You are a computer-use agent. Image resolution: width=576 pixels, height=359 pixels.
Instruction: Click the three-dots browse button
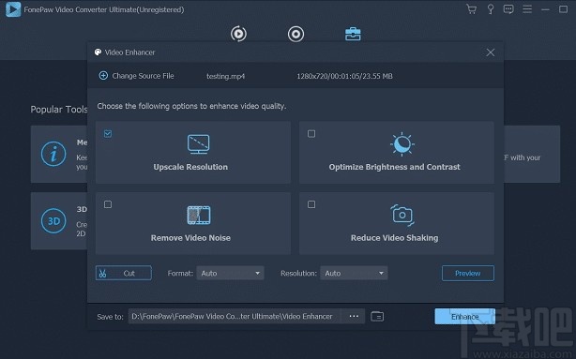point(354,317)
